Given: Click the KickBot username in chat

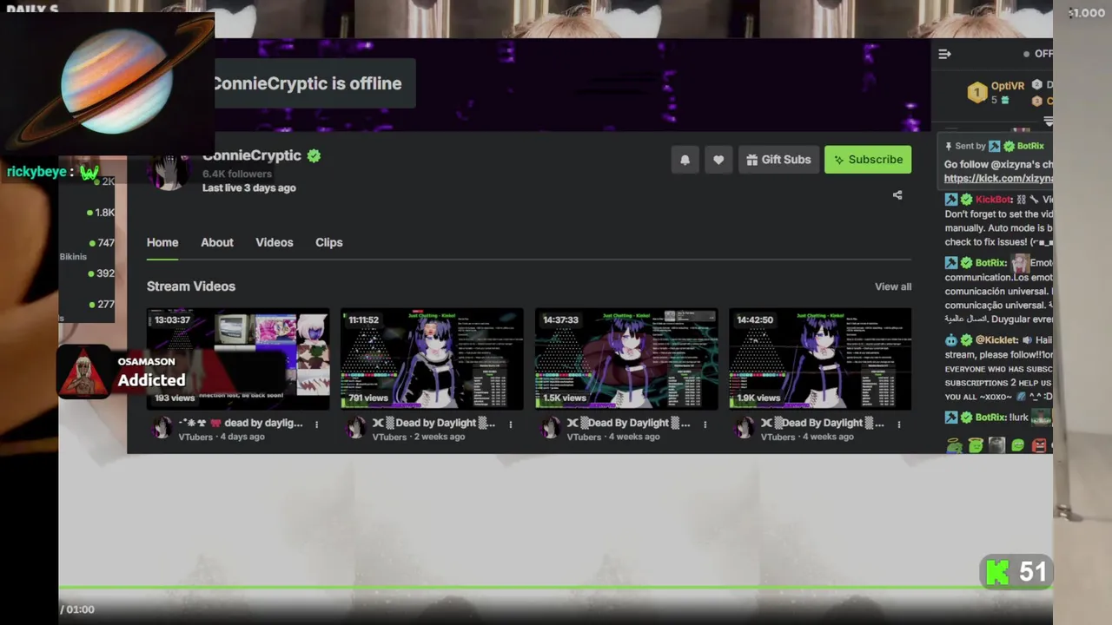Looking at the screenshot, I should point(994,200).
